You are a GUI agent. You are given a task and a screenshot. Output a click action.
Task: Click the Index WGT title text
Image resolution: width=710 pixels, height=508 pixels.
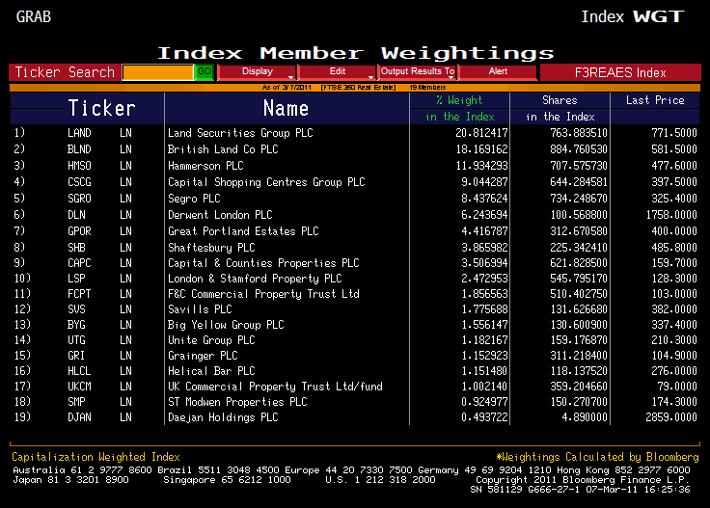tap(633, 16)
